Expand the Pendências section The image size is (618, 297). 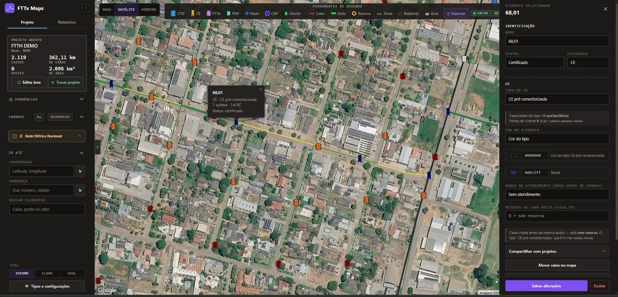[82, 99]
